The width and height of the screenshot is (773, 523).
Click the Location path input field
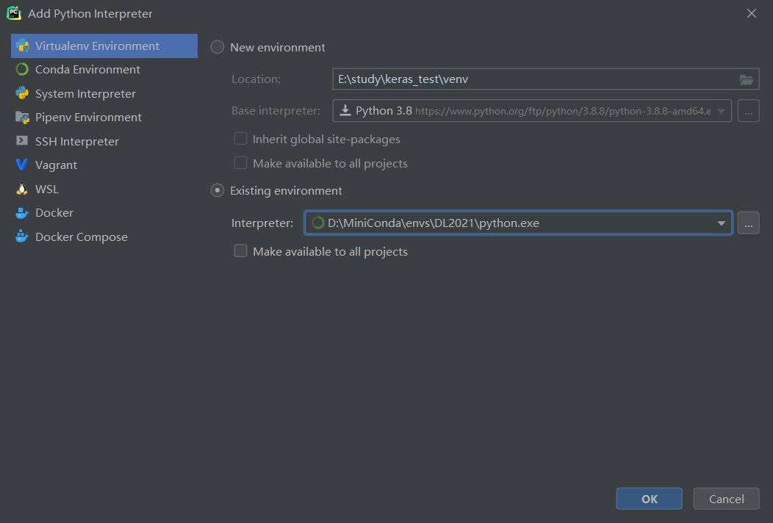click(546, 79)
